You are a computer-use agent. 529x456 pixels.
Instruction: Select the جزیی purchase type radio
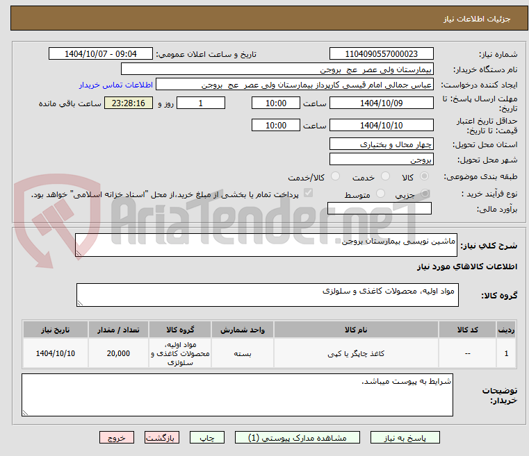[425, 194]
